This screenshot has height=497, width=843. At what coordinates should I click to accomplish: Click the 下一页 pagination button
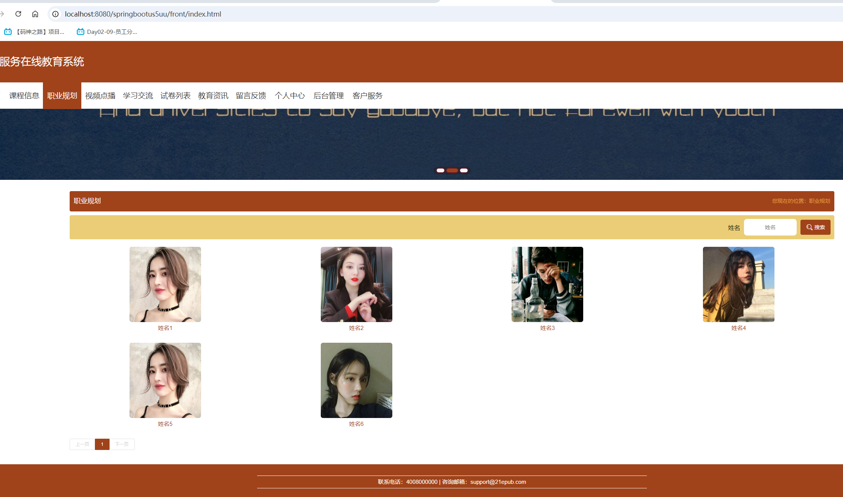122,444
